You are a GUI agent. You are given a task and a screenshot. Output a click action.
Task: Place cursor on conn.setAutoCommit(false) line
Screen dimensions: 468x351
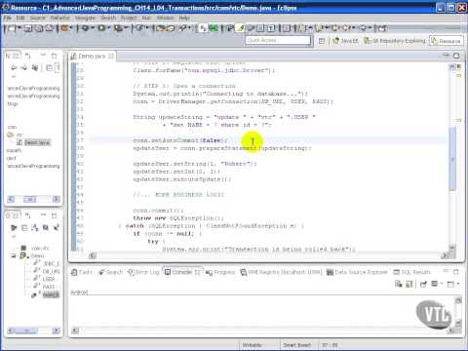point(180,140)
